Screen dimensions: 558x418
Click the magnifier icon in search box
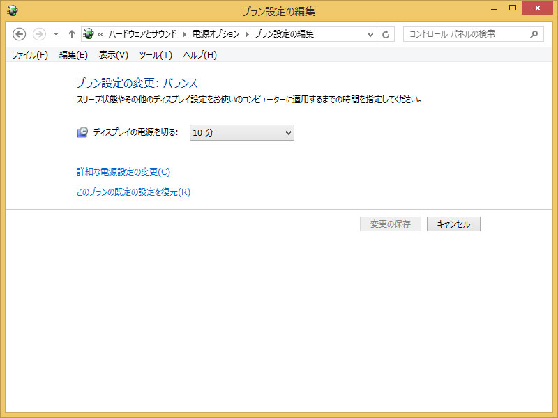[x=534, y=34]
